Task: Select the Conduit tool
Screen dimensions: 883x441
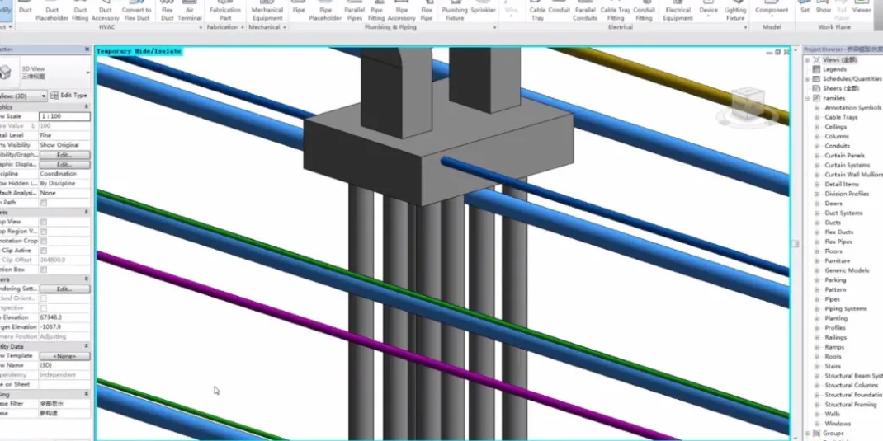Action: pyautogui.click(x=560, y=7)
